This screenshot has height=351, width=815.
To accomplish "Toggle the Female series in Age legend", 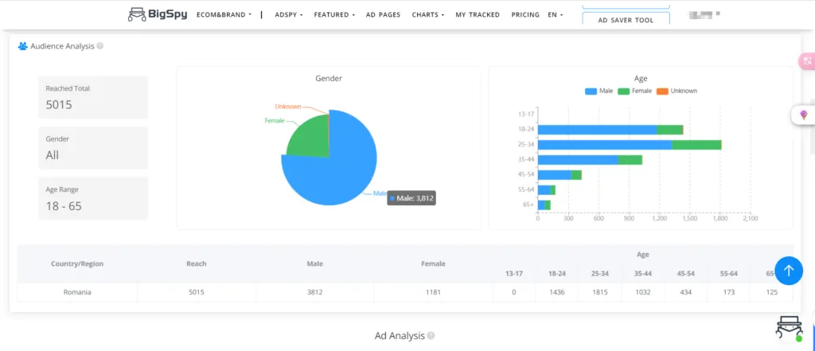I will coord(635,91).
